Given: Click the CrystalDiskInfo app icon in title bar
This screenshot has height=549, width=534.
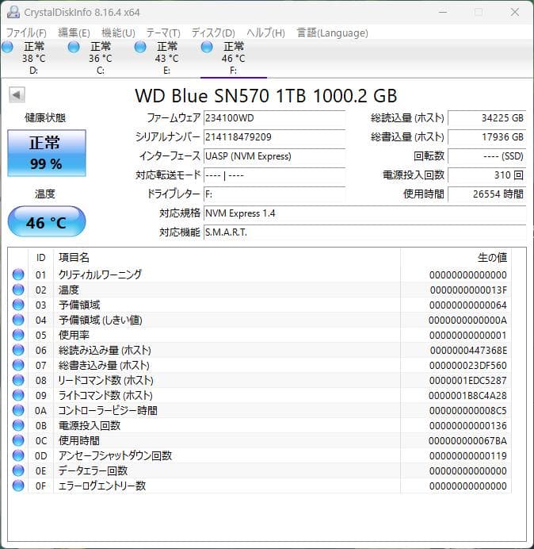Looking at the screenshot, I should [13, 12].
